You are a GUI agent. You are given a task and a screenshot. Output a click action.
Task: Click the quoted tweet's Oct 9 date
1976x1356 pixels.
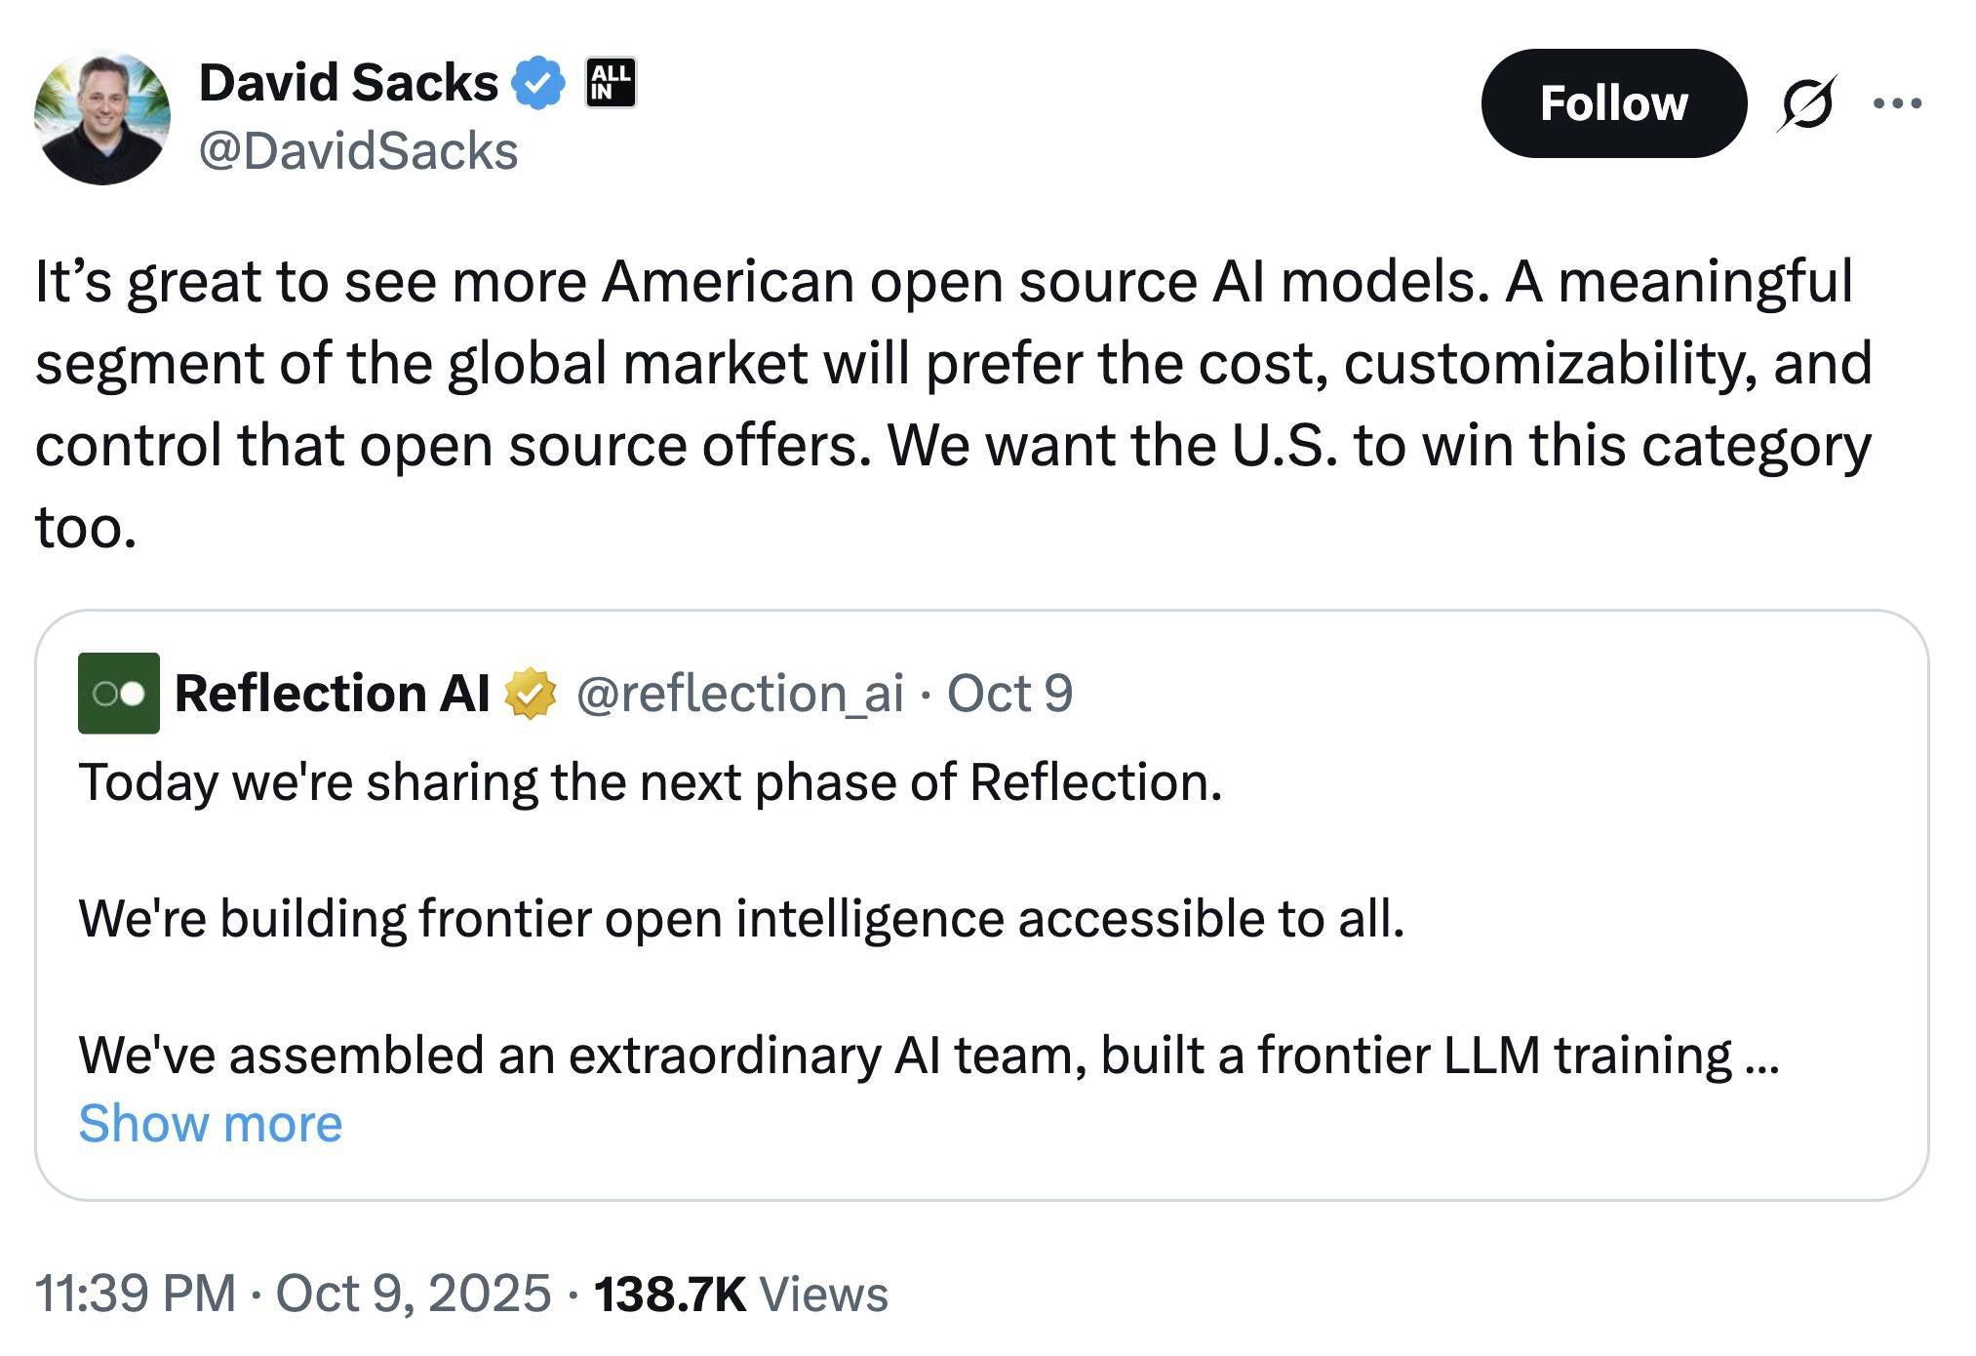click(x=1009, y=694)
